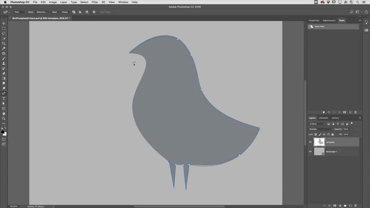This screenshot has height=208, width=370.
Task: Click path alignment icon in options bar
Action: [80, 12]
